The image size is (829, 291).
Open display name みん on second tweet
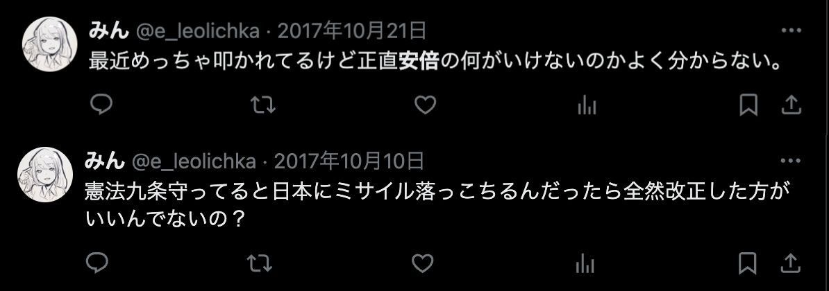tap(106, 161)
